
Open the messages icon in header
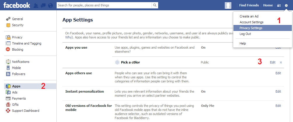(43, 5)
